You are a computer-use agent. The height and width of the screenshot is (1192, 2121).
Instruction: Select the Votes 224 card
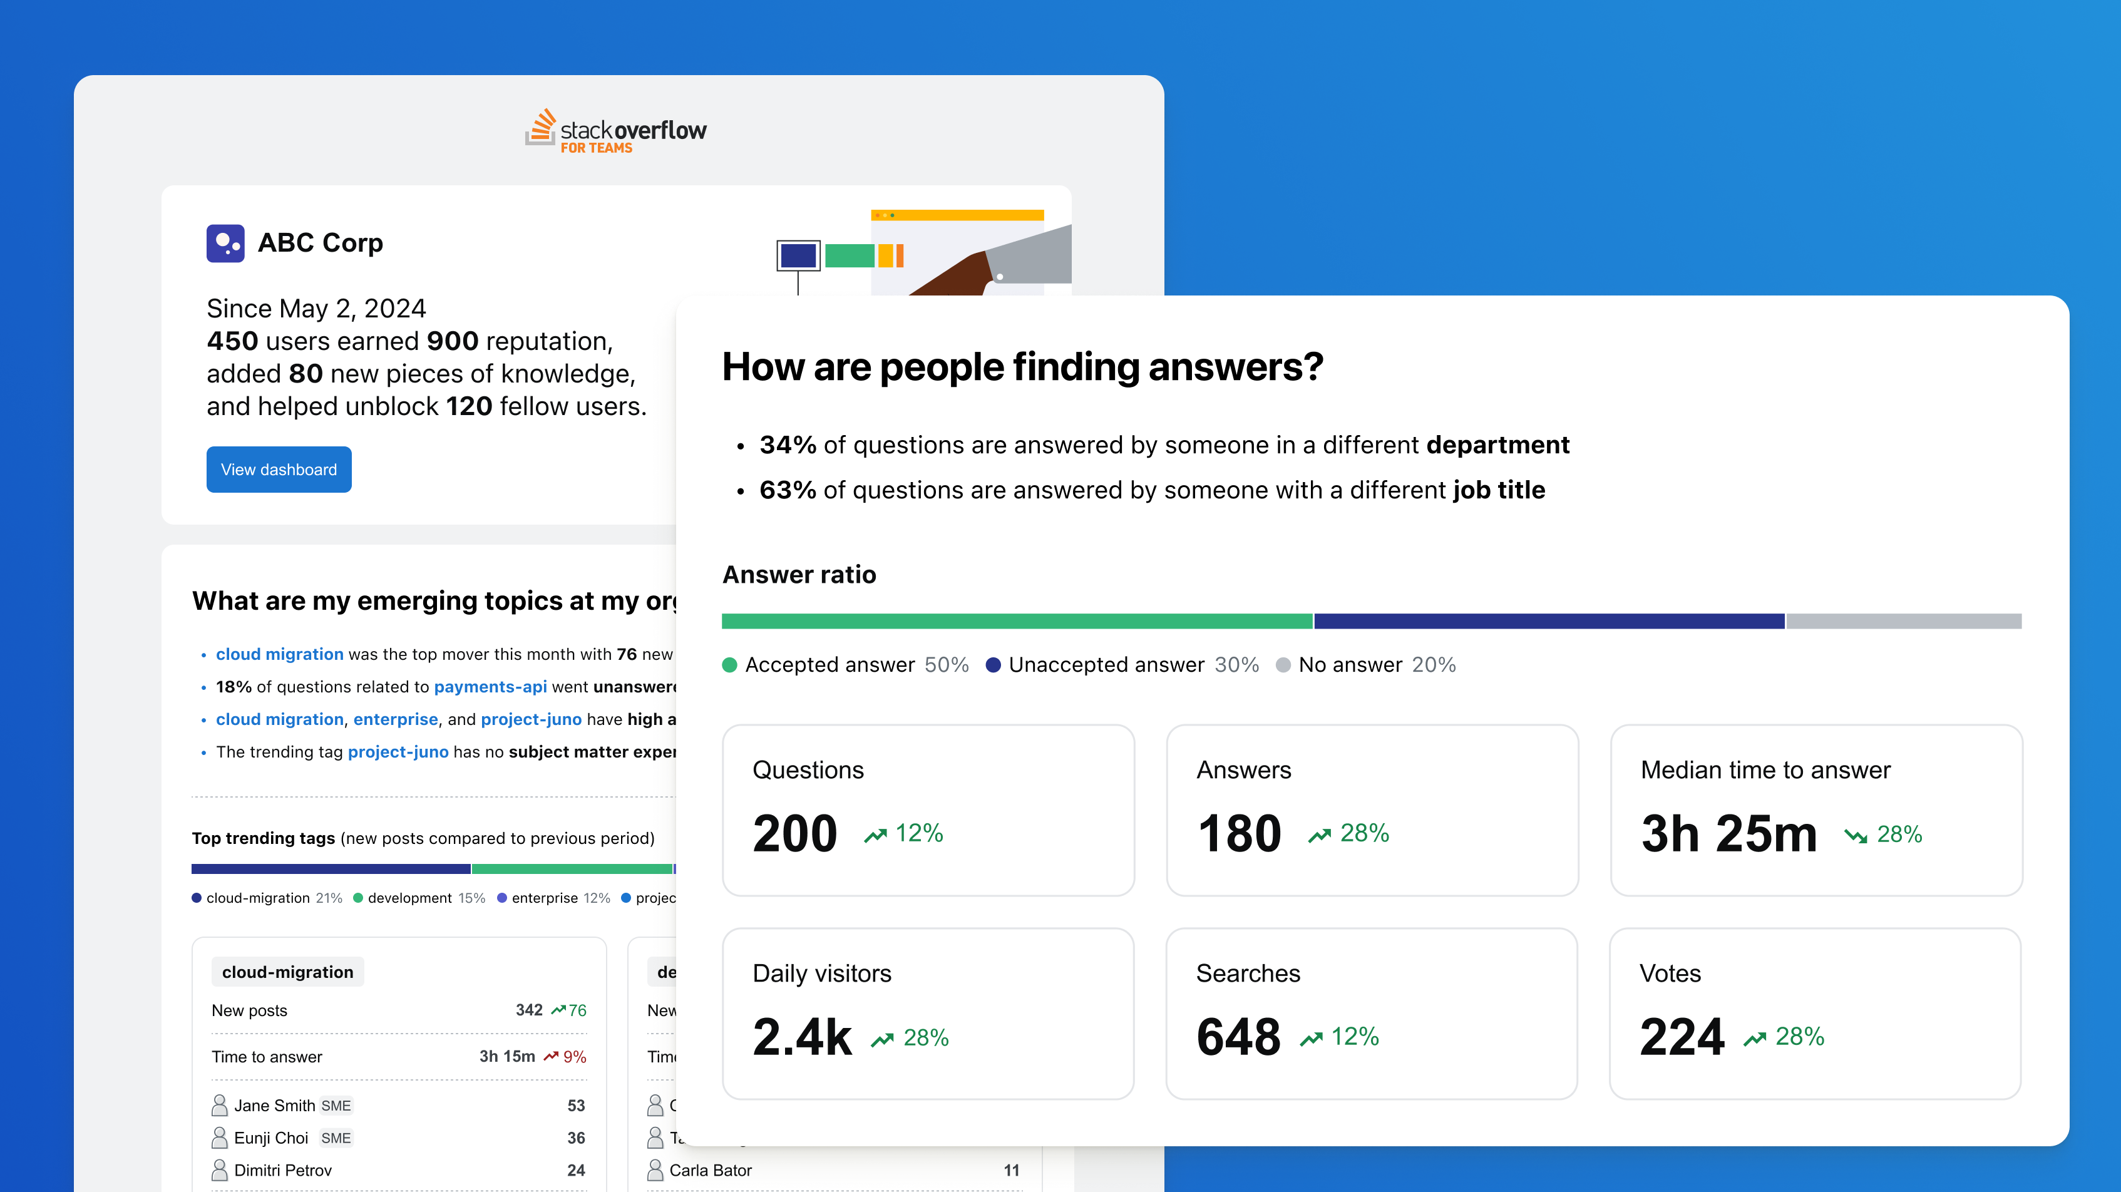pyautogui.click(x=1816, y=1014)
